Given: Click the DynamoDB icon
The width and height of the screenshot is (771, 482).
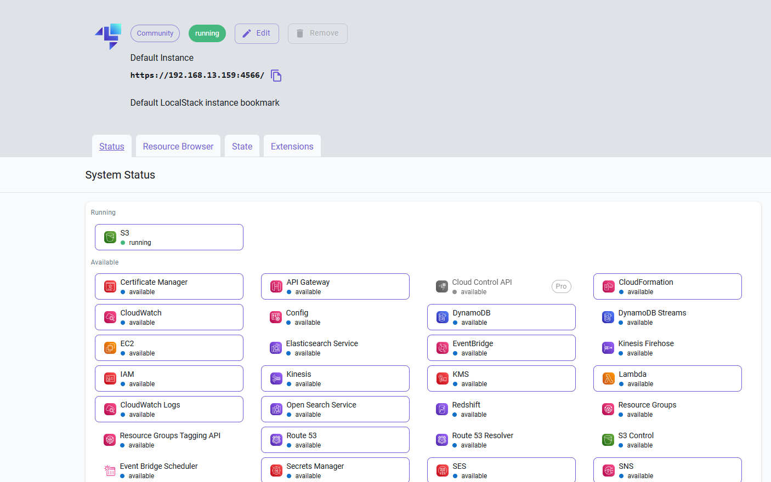Looking at the screenshot, I should 443,317.
